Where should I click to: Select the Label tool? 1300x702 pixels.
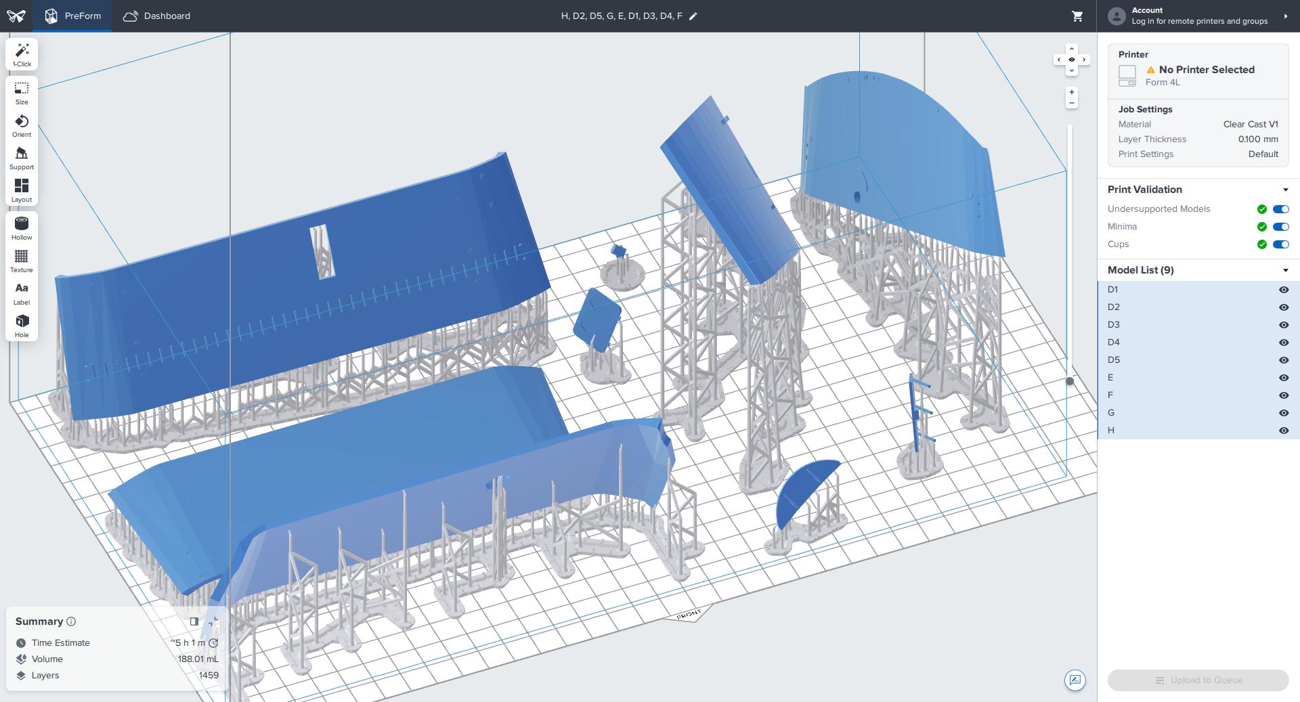[x=22, y=293]
